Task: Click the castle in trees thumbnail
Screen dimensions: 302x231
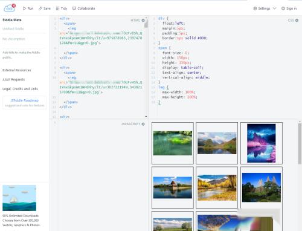Action: (262, 187)
